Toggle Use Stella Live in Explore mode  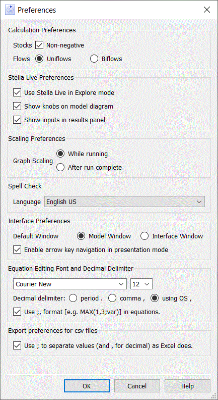point(17,92)
